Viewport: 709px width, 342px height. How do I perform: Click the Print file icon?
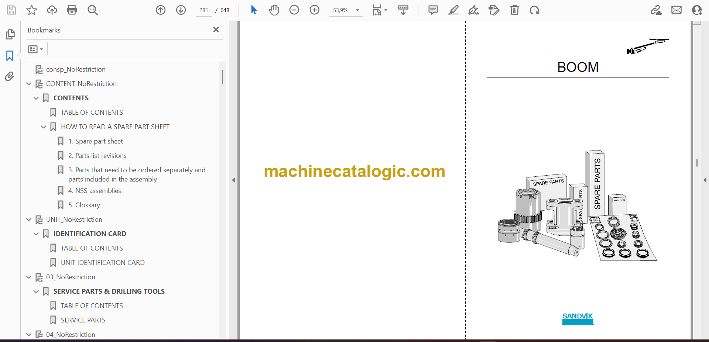72,10
